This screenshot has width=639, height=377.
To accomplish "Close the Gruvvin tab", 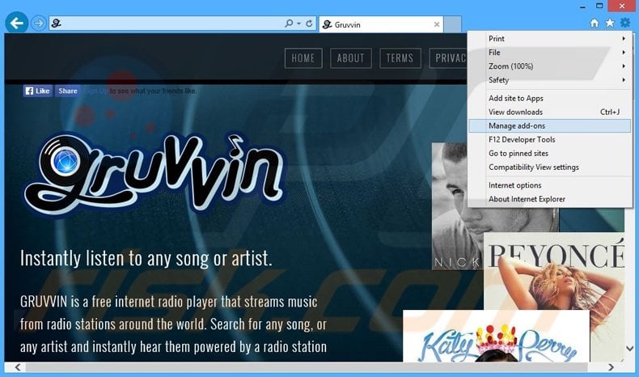I will (x=437, y=24).
